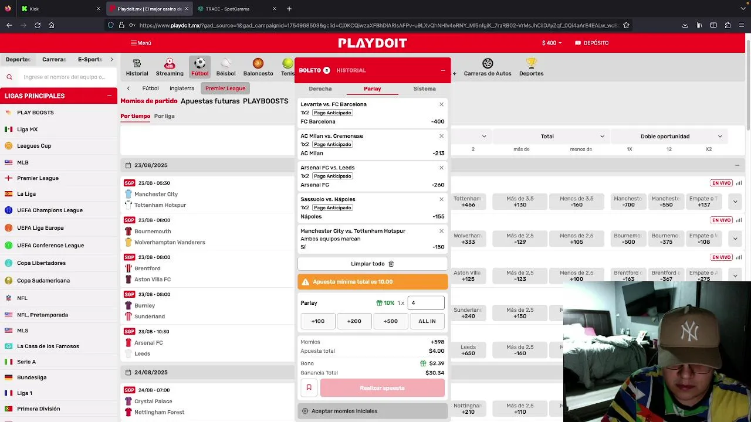Click the Parlay stake input field
The width and height of the screenshot is (751, 422).
point(426,303)
